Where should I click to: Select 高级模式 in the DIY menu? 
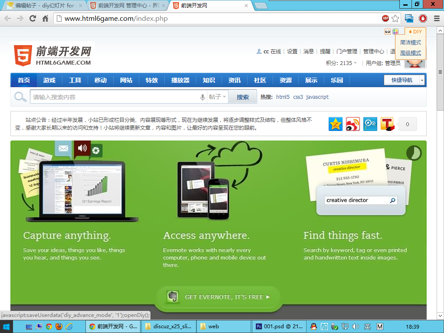411,53
